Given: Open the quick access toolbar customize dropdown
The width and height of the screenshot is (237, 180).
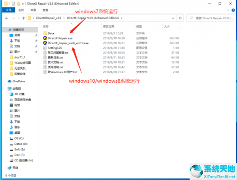Looking at the screenshot, I should (x=23, y=4).
